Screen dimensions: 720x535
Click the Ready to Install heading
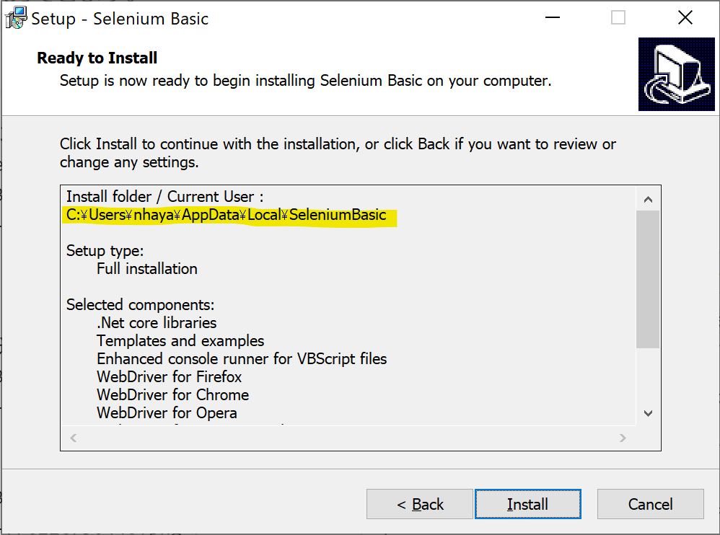click(97, 58)
